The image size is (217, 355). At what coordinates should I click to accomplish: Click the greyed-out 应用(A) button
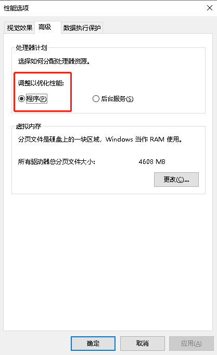pos(191,344)
